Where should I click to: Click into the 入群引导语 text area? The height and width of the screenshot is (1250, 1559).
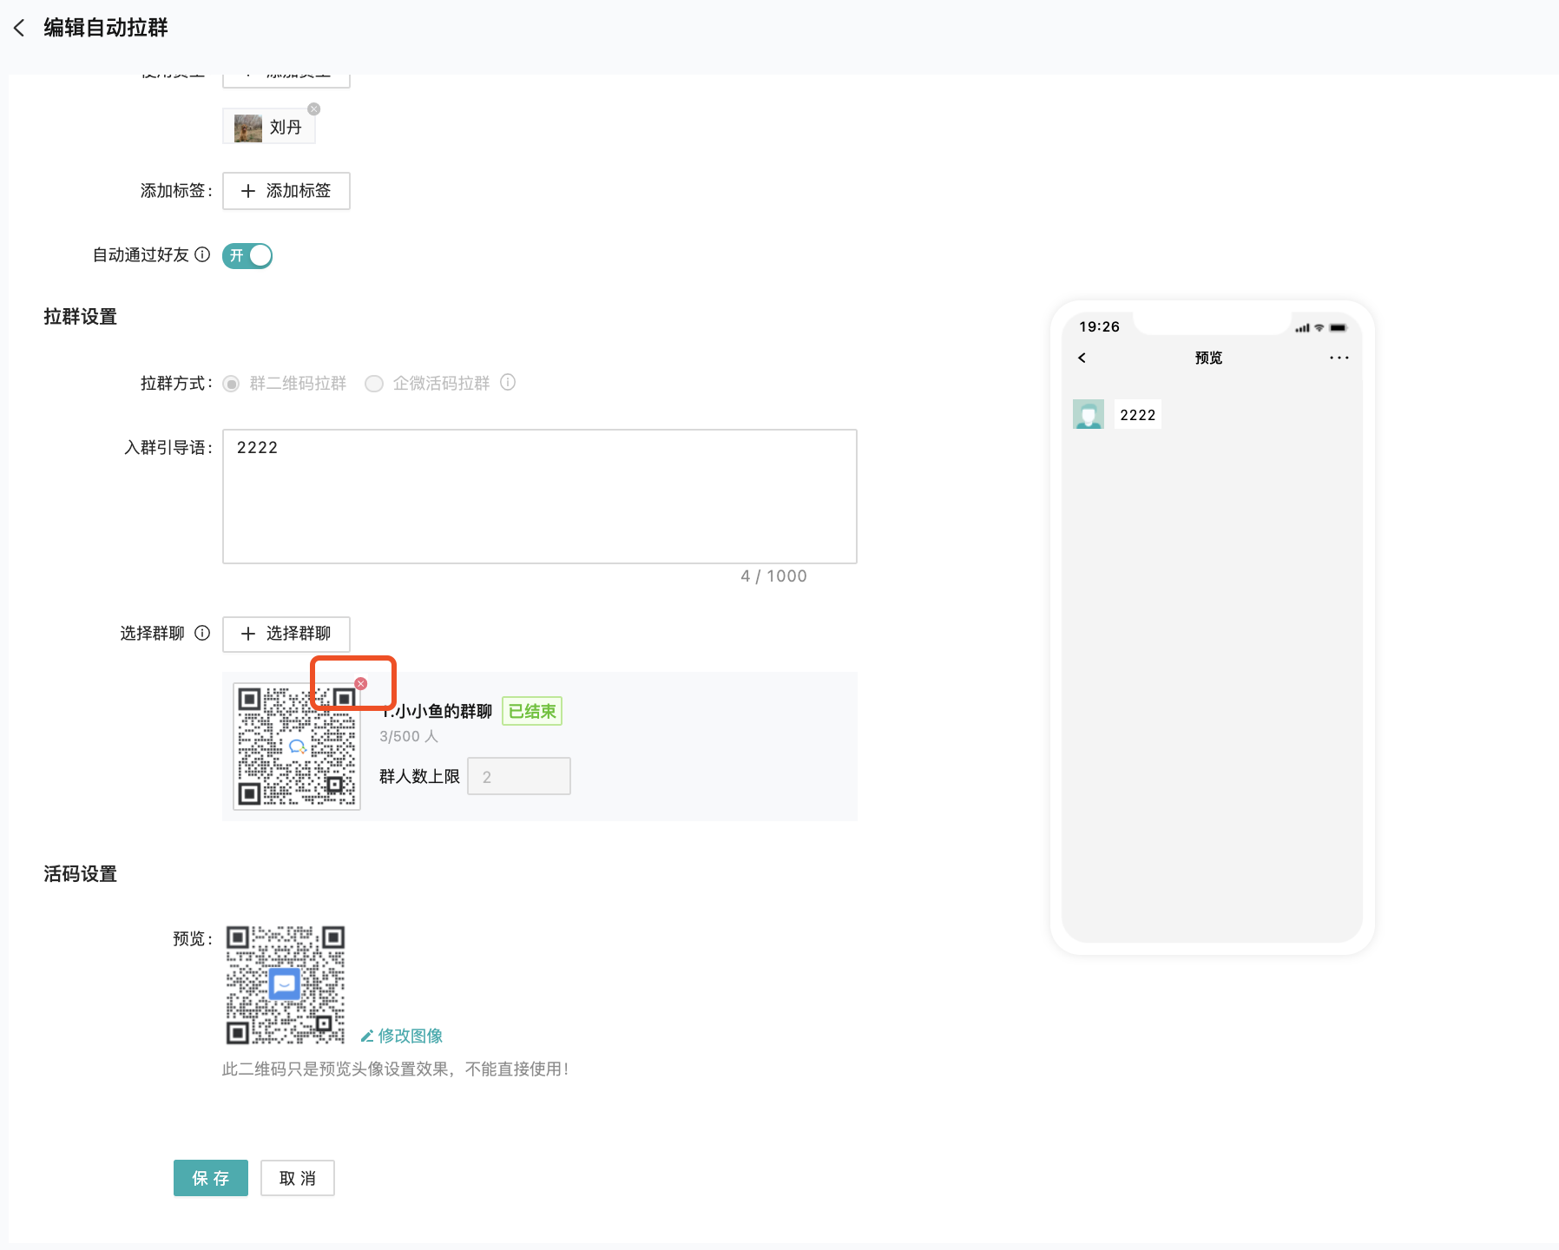click(x=540, y=497)
